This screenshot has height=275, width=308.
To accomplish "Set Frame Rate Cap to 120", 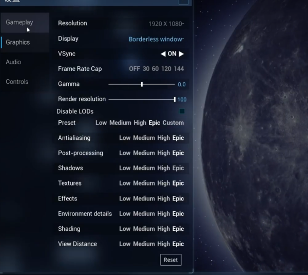I will [x=166, y=69].
